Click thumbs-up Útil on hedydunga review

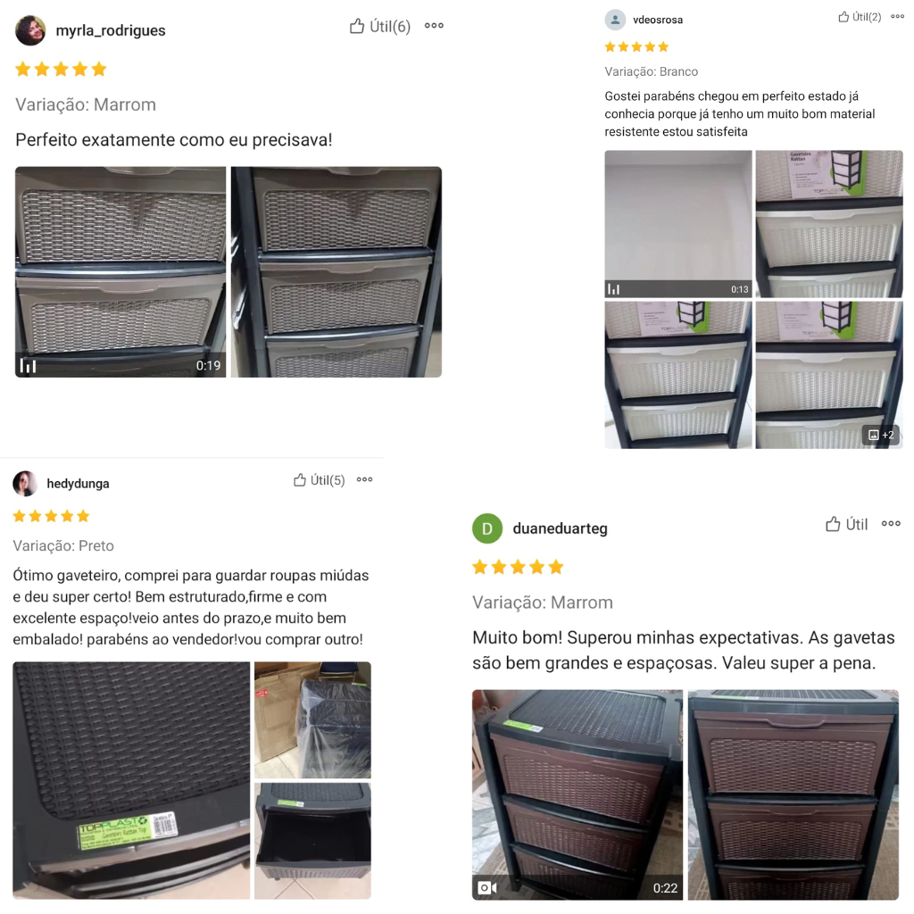pyautogui.click(x=319, y=479)
